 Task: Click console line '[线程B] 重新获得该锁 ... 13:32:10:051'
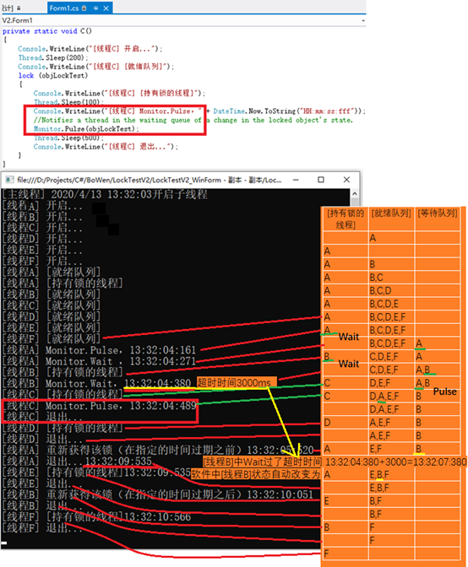[x=158, y=494]
